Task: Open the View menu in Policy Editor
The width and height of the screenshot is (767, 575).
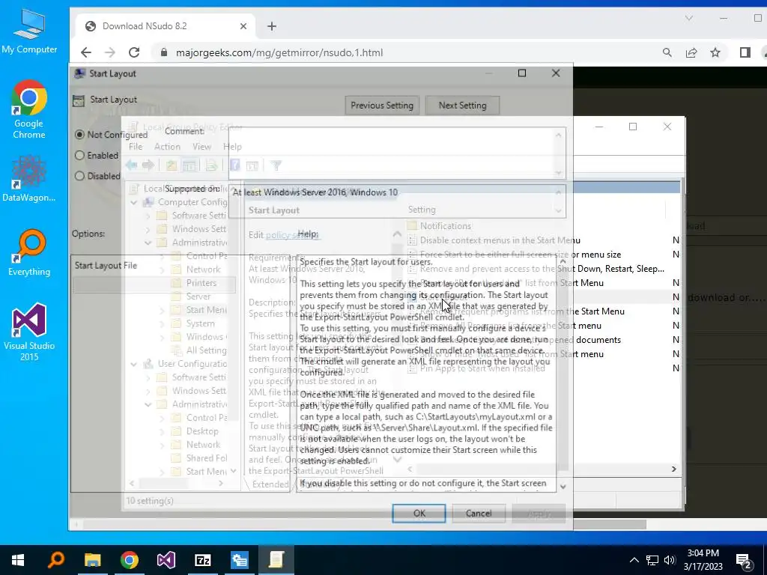Action: (201, 147)
